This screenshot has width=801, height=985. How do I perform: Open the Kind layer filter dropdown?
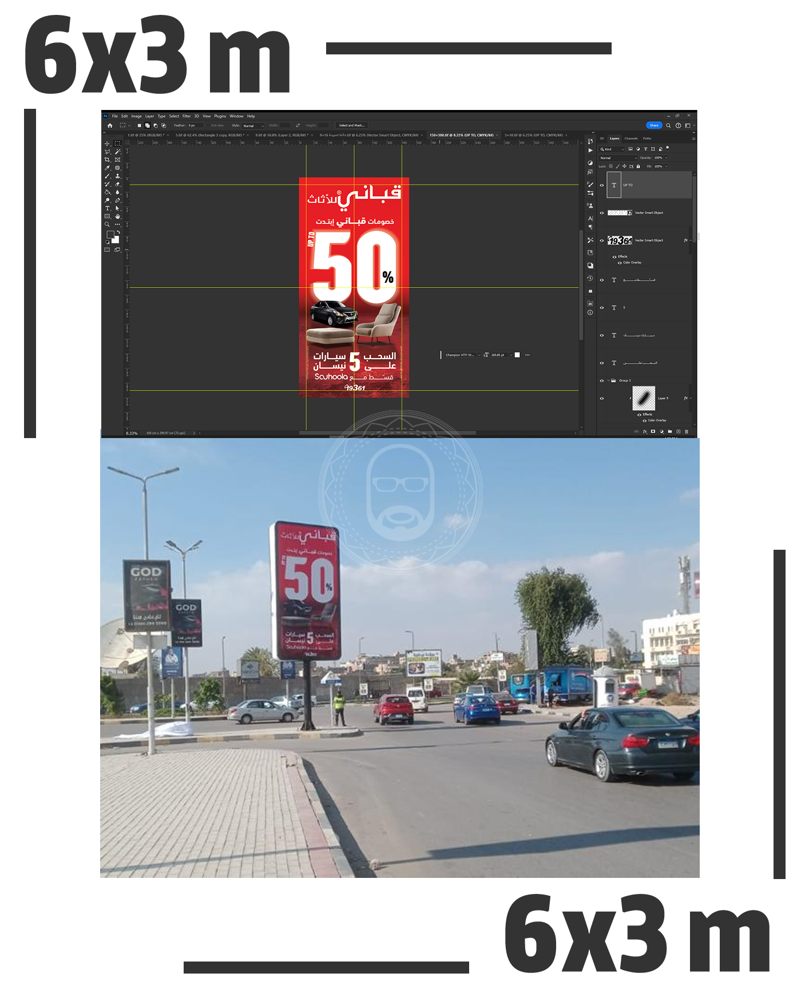tap(612, 149)
